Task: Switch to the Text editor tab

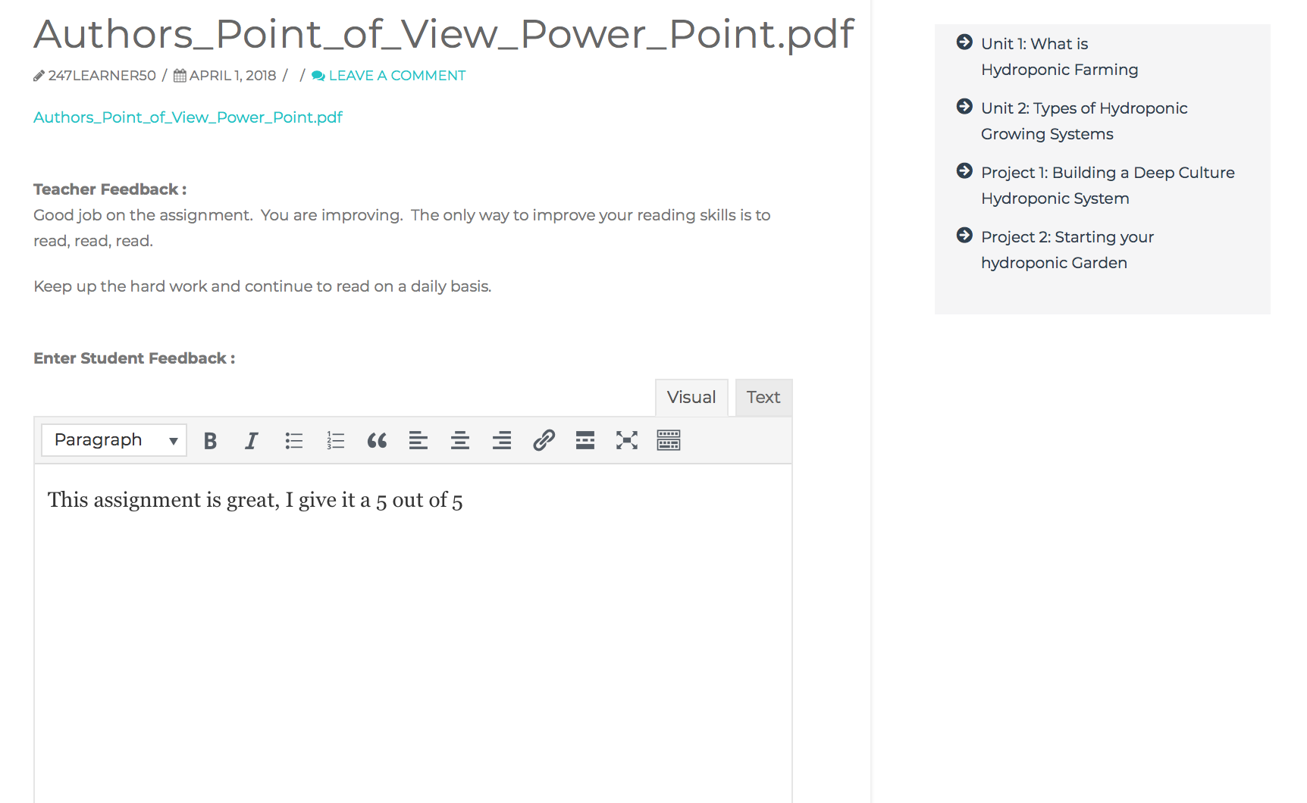Action: click(763, 398)
